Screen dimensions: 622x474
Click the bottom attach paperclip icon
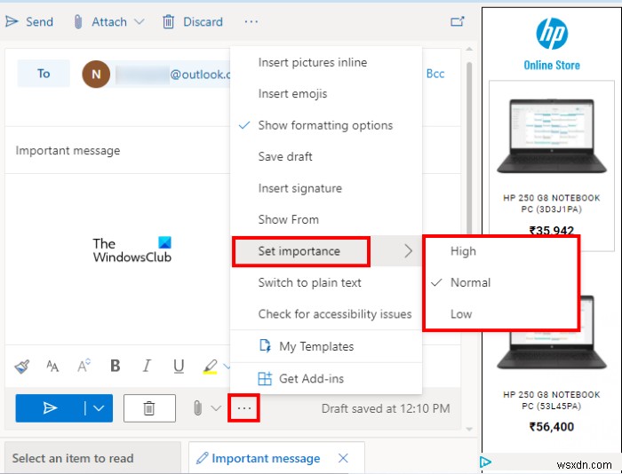tap(197, 407)
